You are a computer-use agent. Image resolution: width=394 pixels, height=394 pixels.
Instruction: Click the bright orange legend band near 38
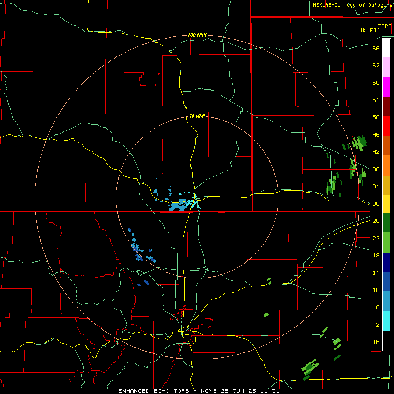(x=387, y=165)
